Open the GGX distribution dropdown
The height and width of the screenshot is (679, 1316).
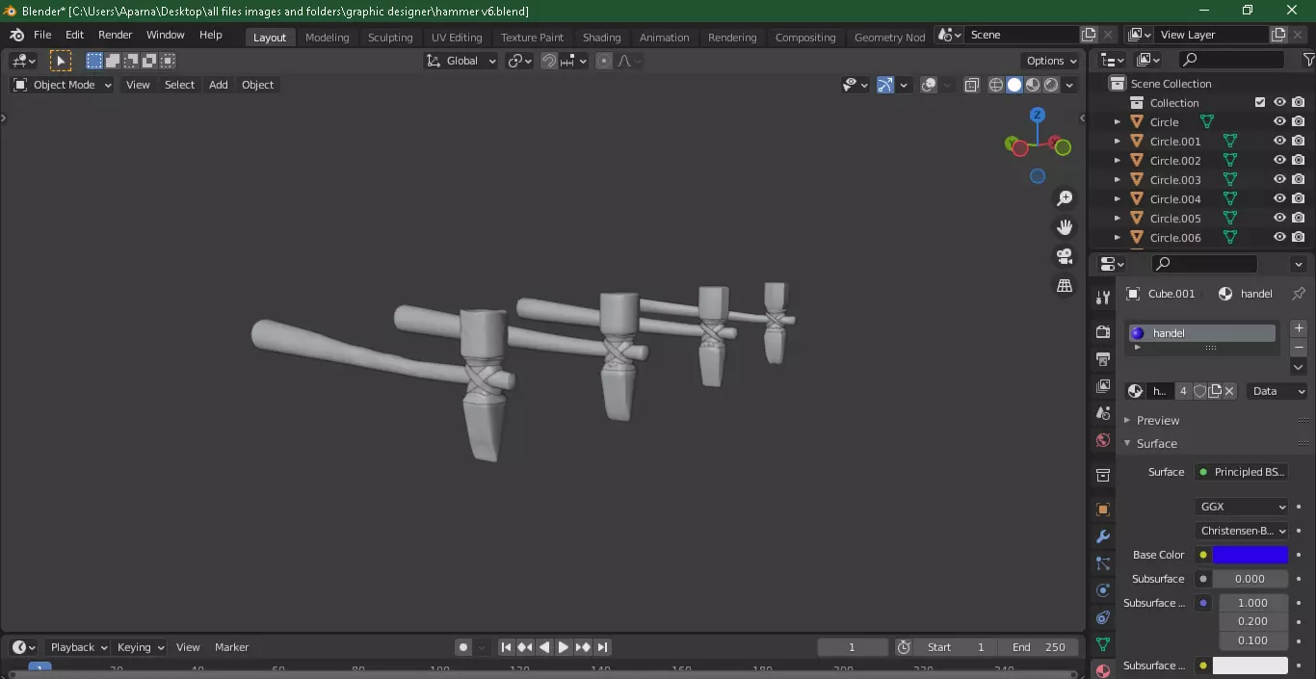[x=1242, y=507]
